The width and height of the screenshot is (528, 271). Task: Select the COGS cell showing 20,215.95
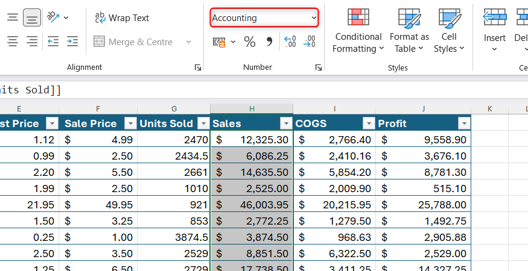click(334, 205)
